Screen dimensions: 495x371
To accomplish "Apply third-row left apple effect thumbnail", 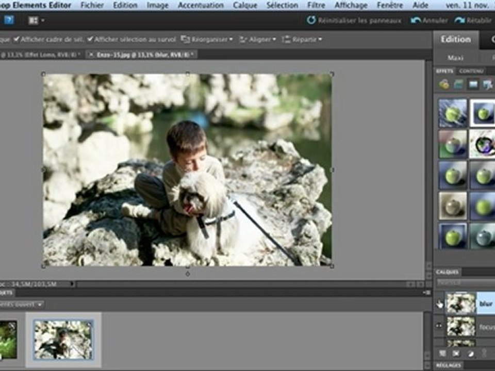I will (x=453, y=175).
